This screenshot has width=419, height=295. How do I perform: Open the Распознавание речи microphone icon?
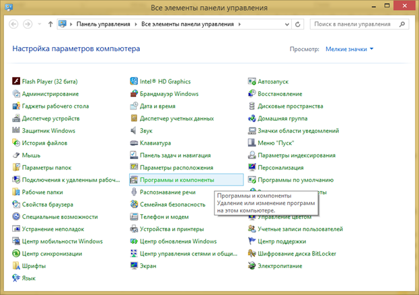(134, 192)
